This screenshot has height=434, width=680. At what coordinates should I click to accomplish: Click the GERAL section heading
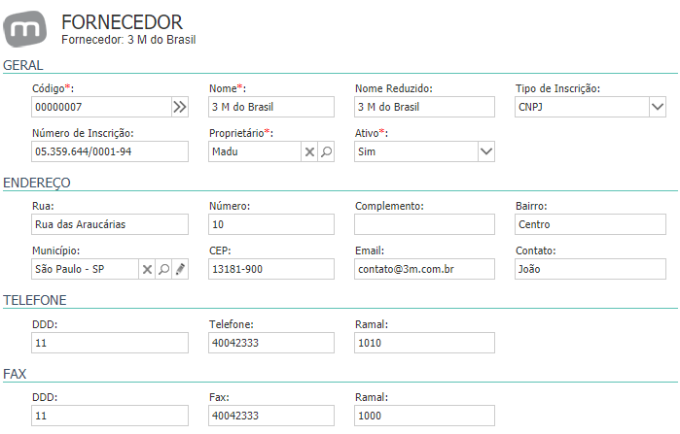point(23,65)
